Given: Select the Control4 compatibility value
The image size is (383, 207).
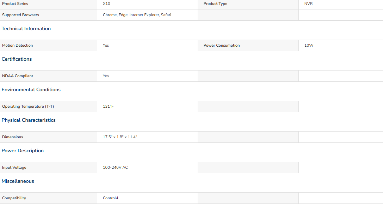Looking at the screenshot, I should (110, 198).
